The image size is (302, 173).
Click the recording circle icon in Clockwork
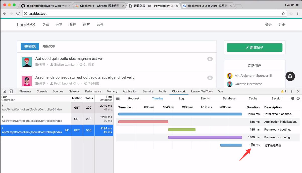pos(292,98)
